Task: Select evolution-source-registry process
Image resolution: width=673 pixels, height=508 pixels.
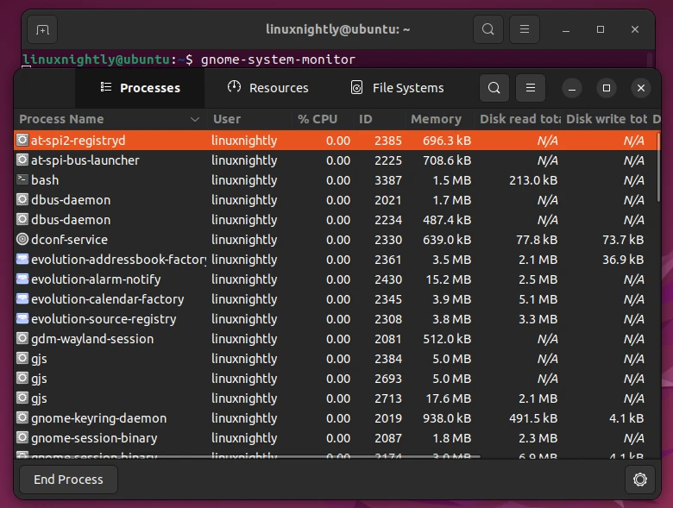Action: 336,319
